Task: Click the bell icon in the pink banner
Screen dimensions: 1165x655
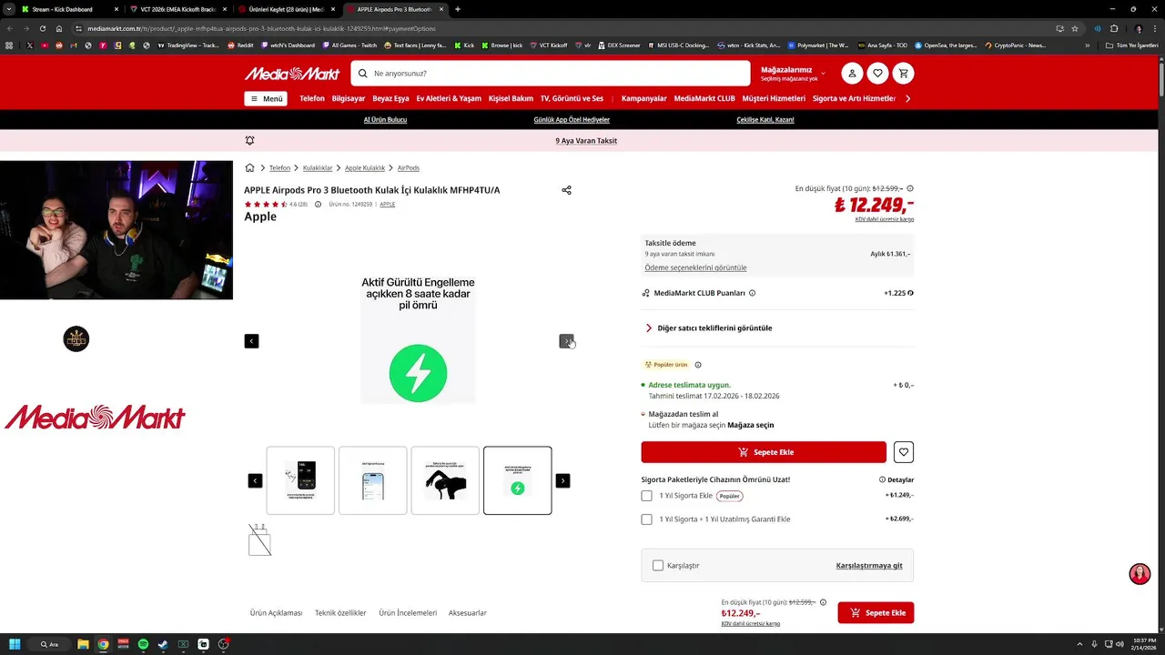Action: tap(249, 141)
